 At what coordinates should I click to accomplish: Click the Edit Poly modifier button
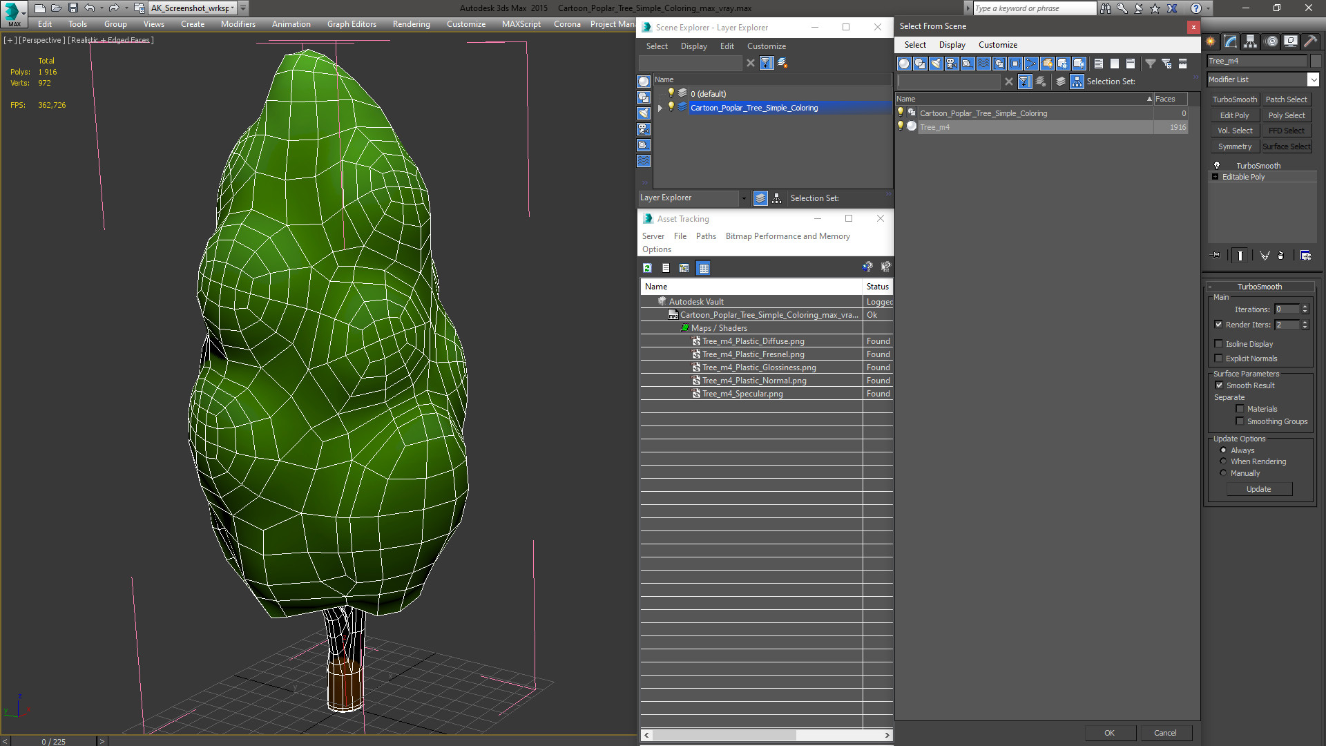tap(1234, 115)
